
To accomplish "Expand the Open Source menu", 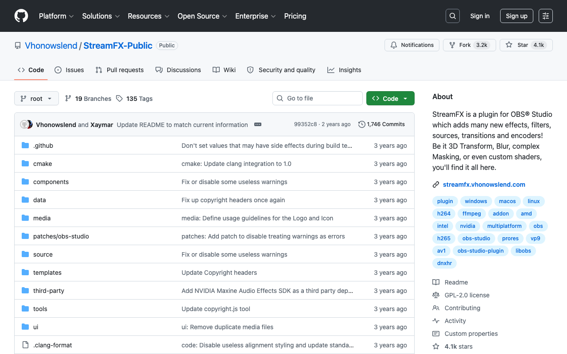I will 202,16.
